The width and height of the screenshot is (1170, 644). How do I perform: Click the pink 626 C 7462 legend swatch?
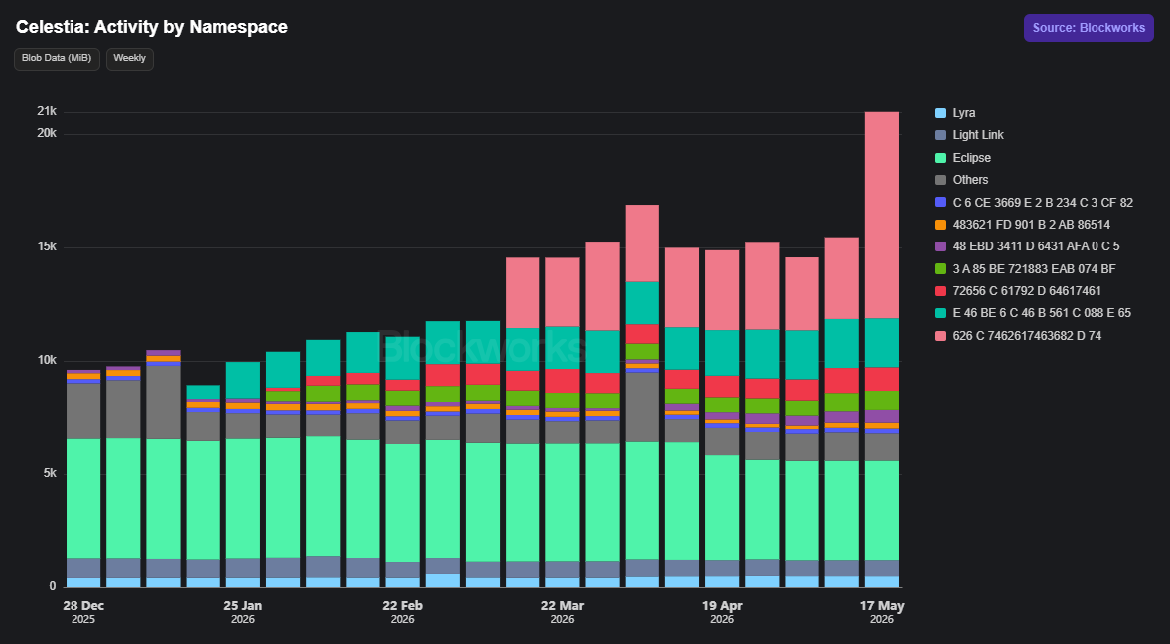point(941,336)
